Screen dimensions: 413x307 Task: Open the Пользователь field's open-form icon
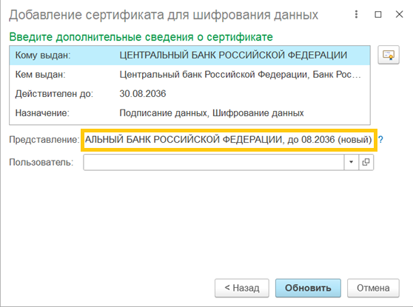coord(366,162)
